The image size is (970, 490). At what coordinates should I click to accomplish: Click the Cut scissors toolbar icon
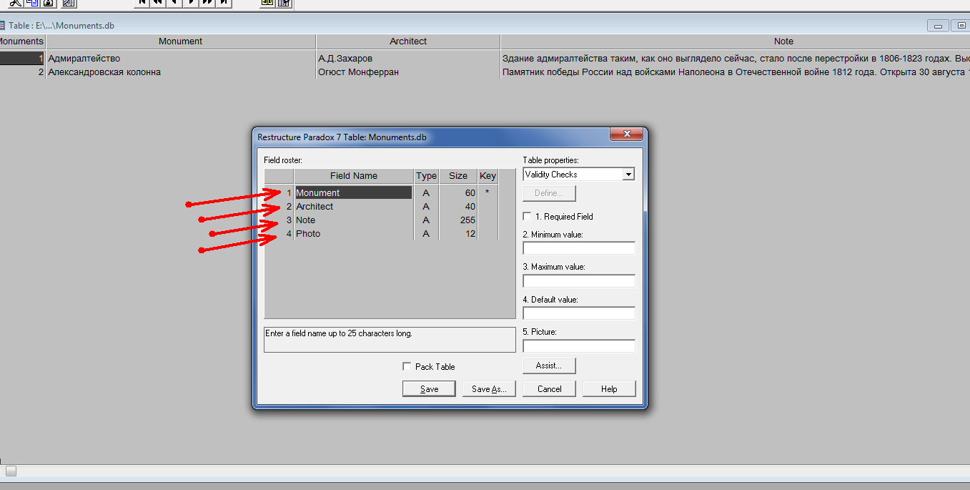[16, 3]
